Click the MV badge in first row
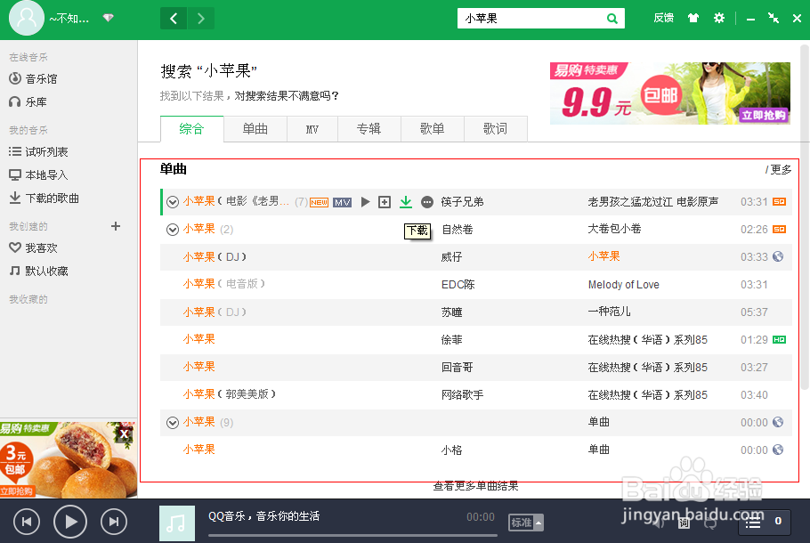 coord(343,203)
